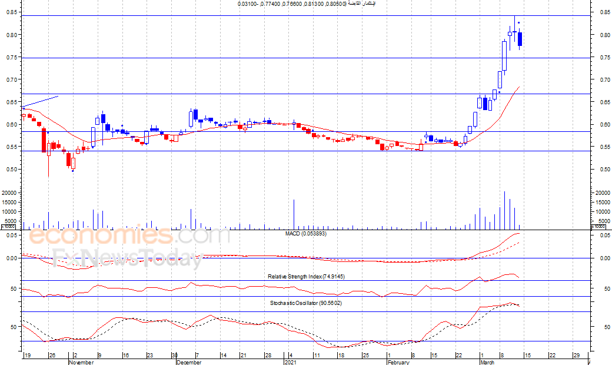The image size is (612, 365).
Task: Click the March label on date axis
Action: tap(487, 363)
